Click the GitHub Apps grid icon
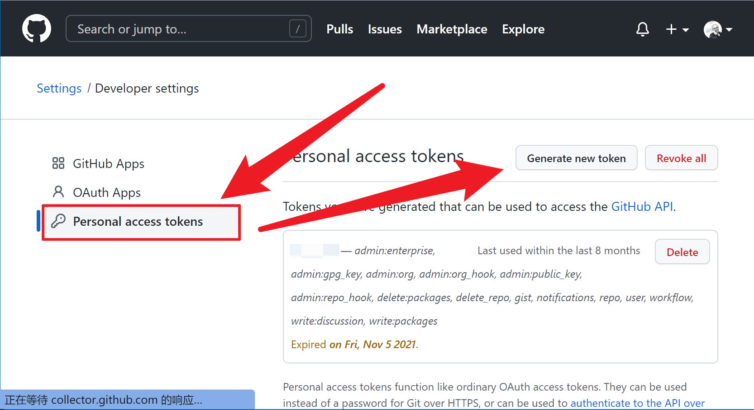The height and width of the screenshot is (410, 754). click(x=58, y=163)
